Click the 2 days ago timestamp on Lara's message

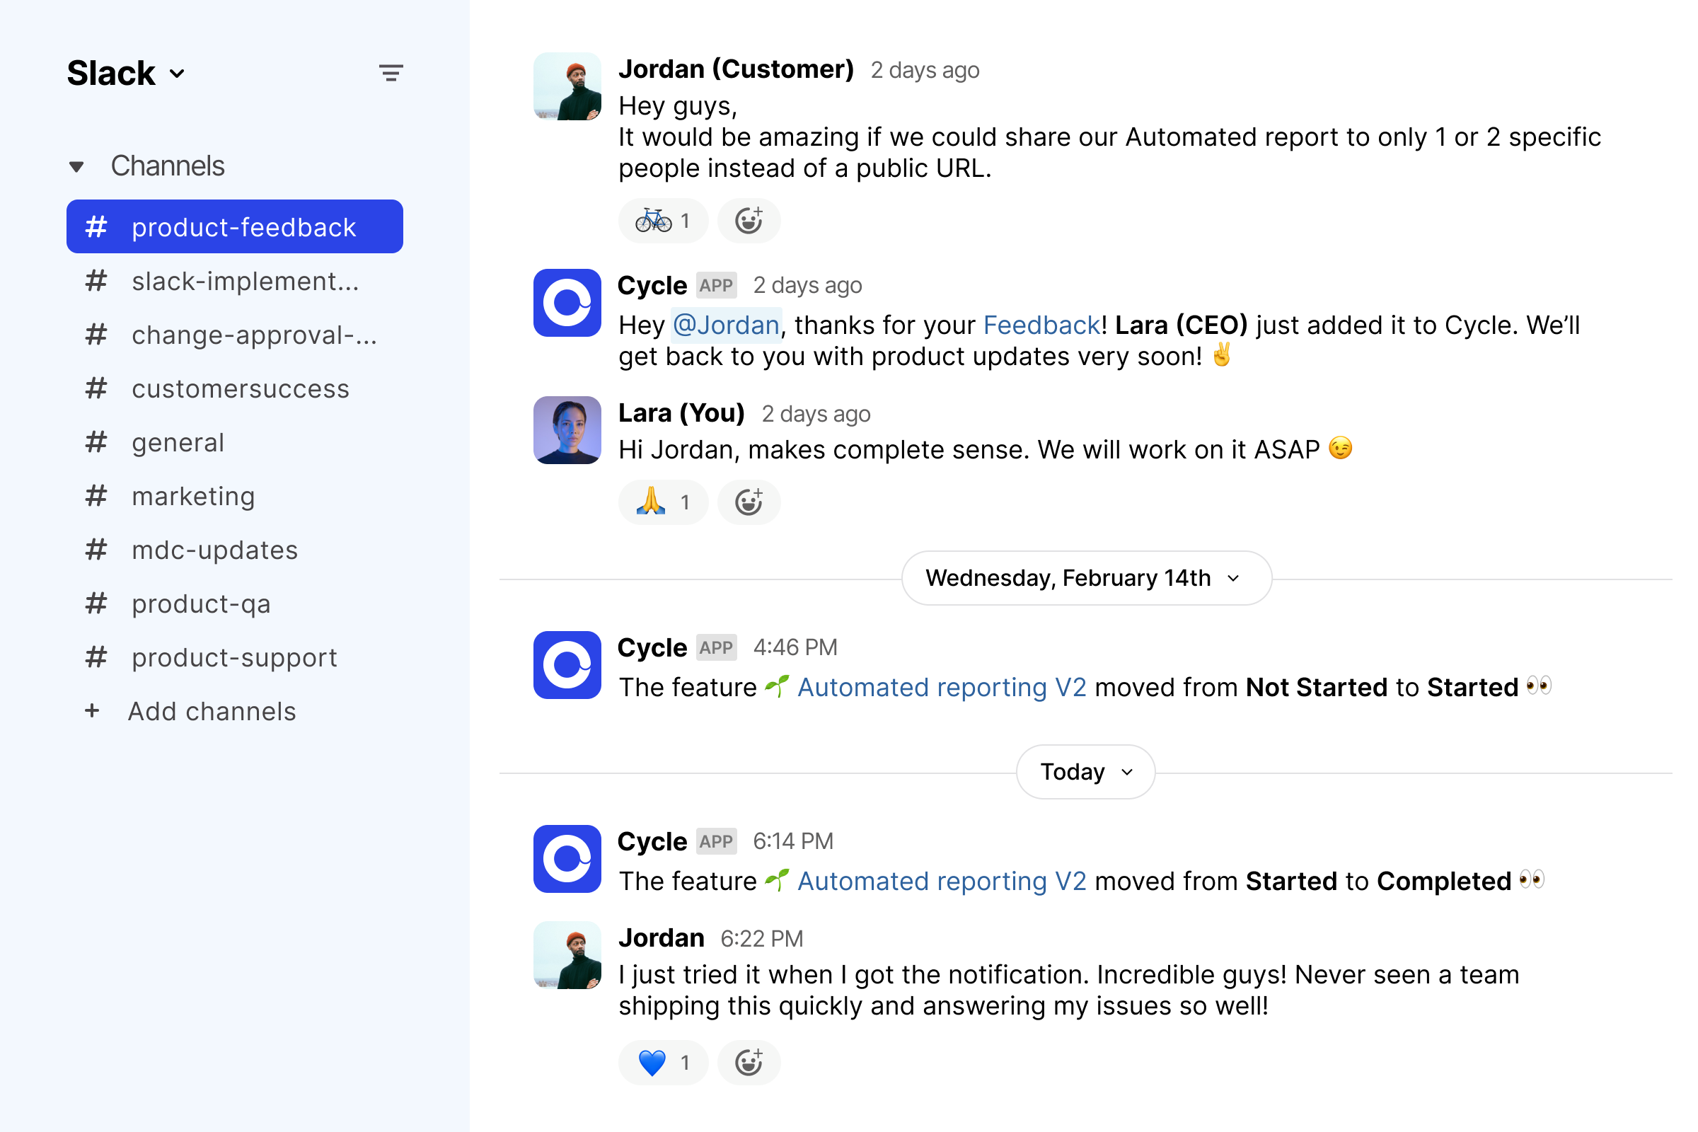pyautogui.click(x=816, y=414)
